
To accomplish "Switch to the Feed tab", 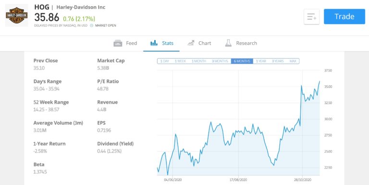I will [125, 43].
